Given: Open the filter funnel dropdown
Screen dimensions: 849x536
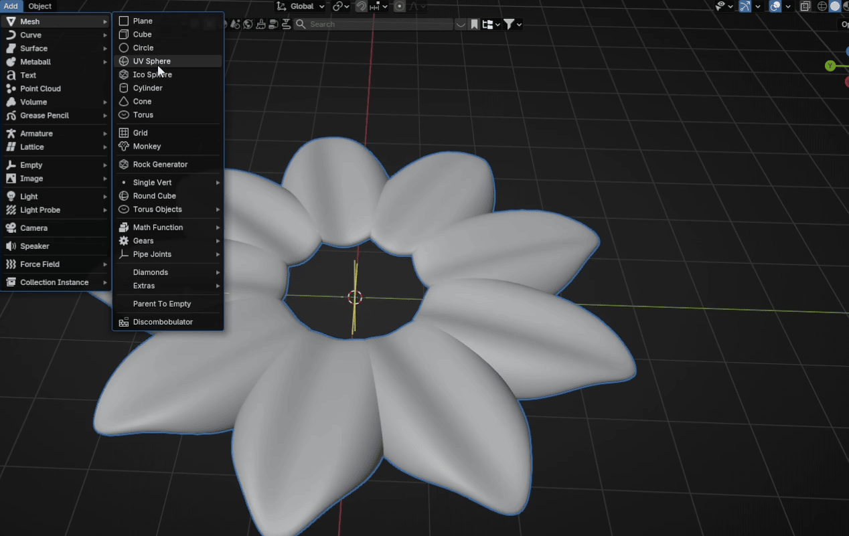Looking at the screenshot, I should click(x=512, y=25).
